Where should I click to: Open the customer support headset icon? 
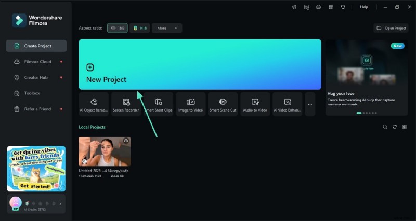pos(343,7)
